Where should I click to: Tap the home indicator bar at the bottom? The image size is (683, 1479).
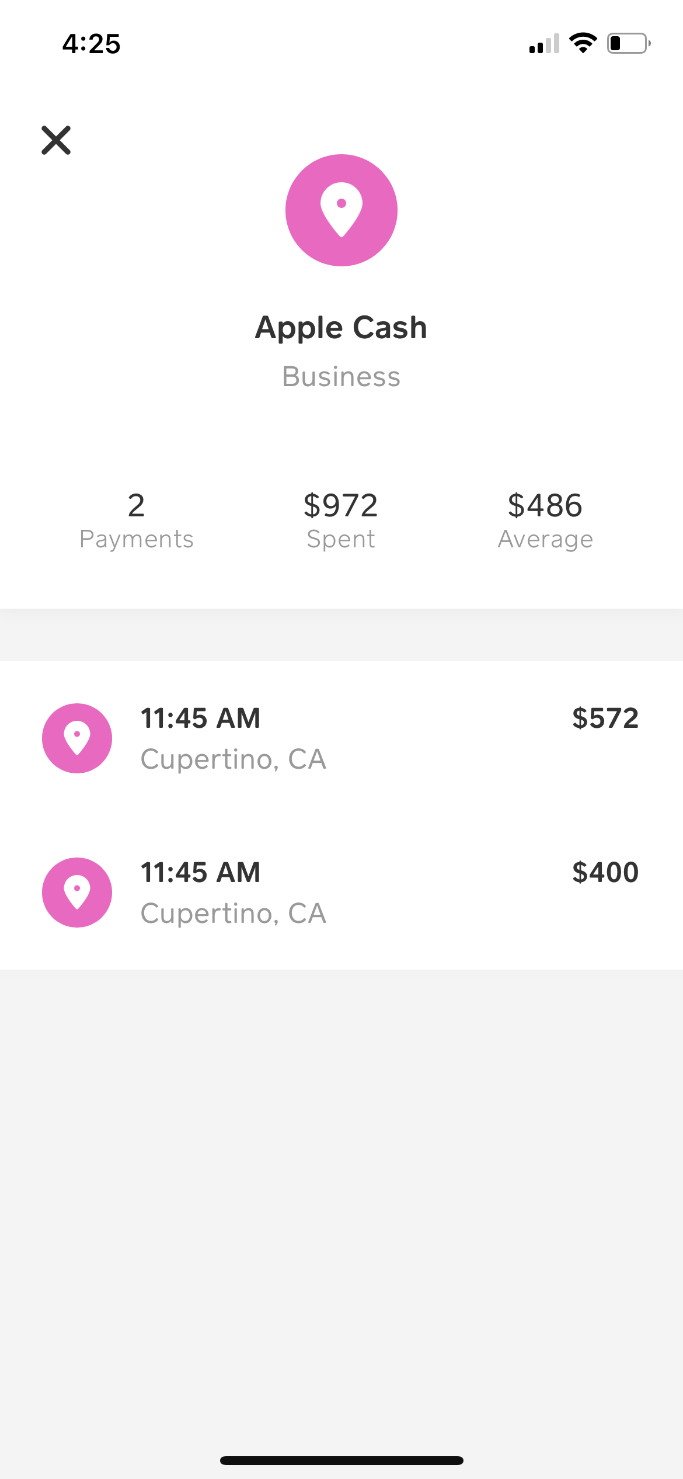point(341,1460)
